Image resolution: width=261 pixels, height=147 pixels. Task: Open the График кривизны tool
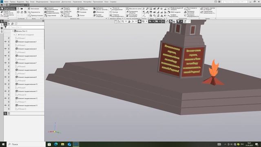tap(173, 16)
